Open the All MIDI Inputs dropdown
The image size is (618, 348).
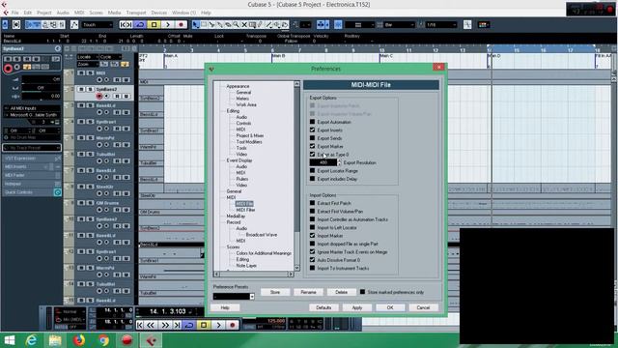pyautogui.click(x=32, y=108)
